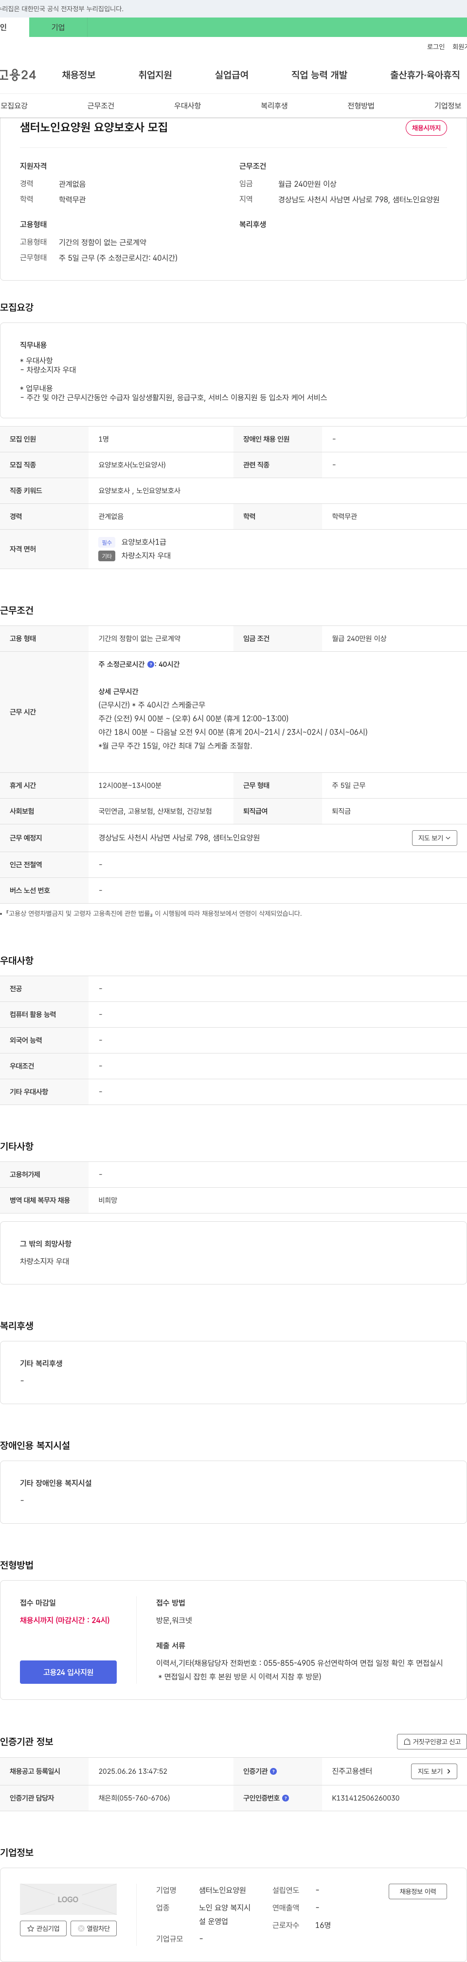Add company with 관심기업 button
The image size is (467, 1962).
43,1928
